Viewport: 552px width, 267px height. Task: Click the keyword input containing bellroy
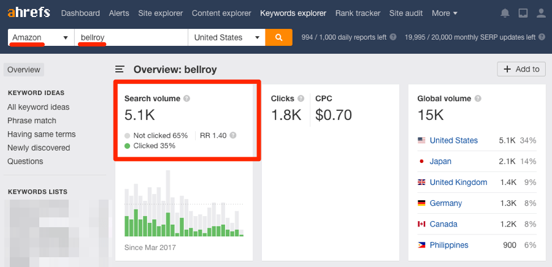[x=131, y=37]
